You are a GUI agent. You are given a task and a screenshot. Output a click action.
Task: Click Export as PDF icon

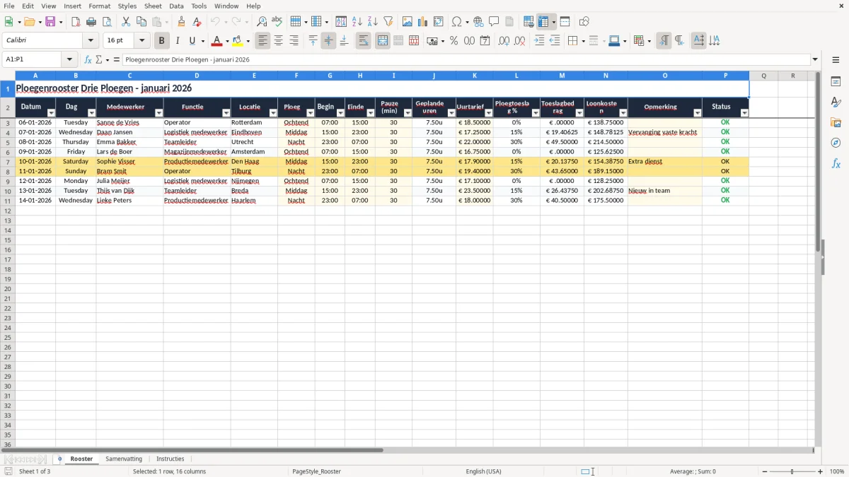pyautogui.click(x=76, y=22)
